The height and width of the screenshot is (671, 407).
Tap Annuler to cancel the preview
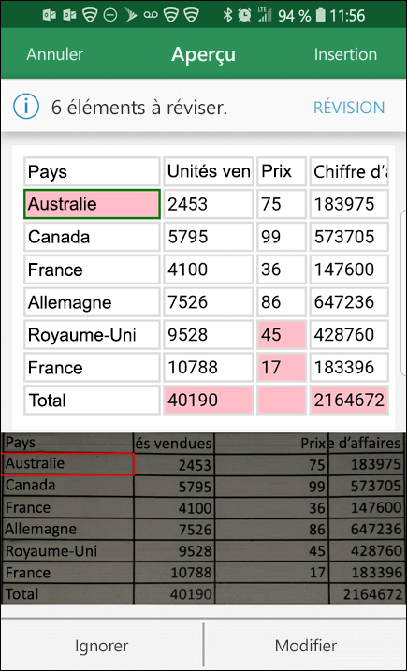pos(55,54)
